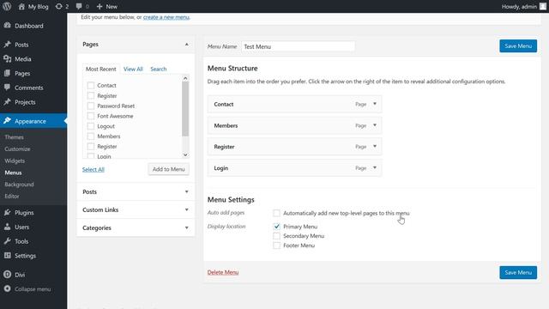Open My Blog home icon

point(21,6)
